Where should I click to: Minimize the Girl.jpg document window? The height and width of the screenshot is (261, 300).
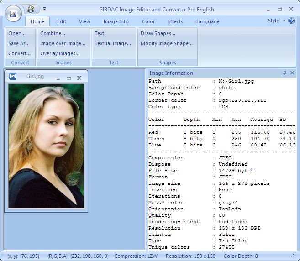tap(58, 78)
